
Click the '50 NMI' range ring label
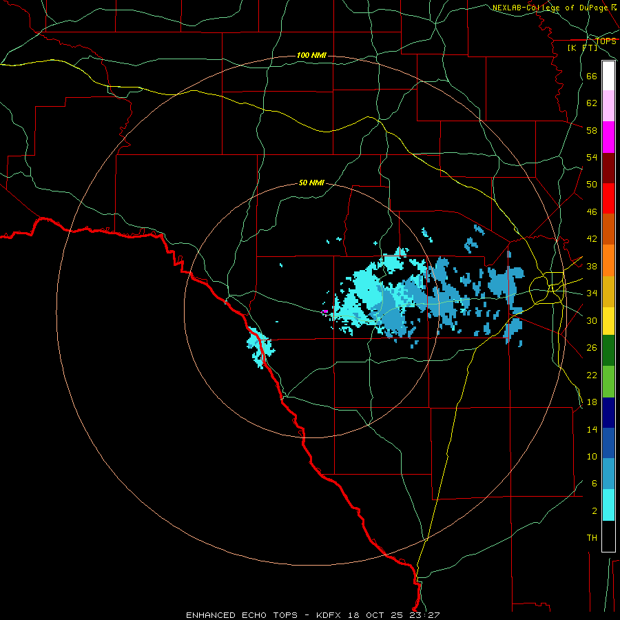[x=311, y=183]
